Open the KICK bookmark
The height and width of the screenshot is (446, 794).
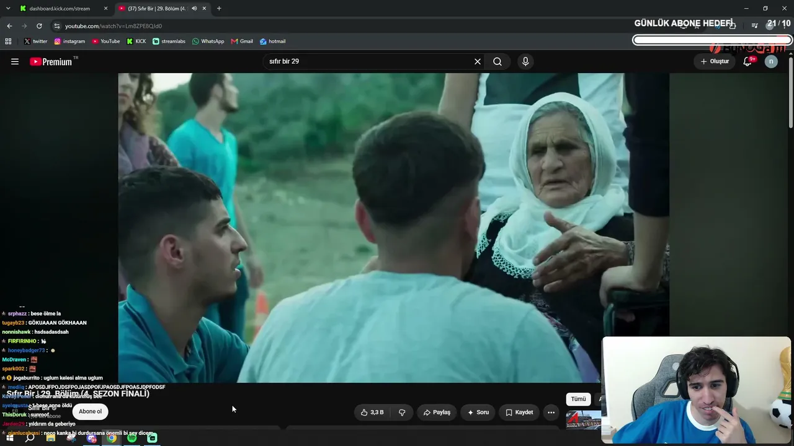136,42
